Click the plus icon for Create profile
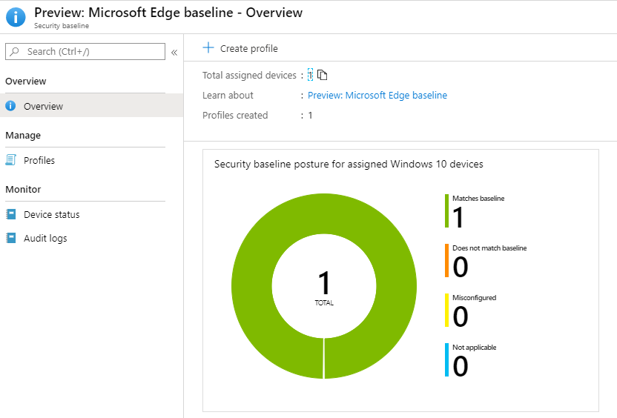This screenshot has width=617, height=418. tap(208, 47)
